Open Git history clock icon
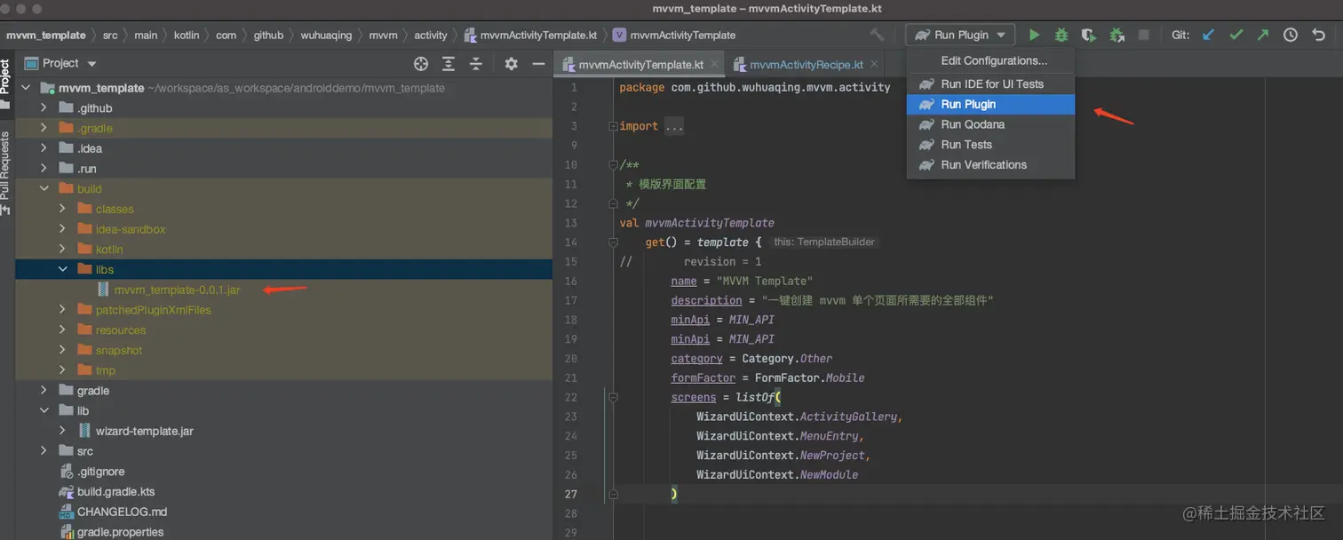Viewport: 1343px width, 540px height. click(x=1291, y=35)
